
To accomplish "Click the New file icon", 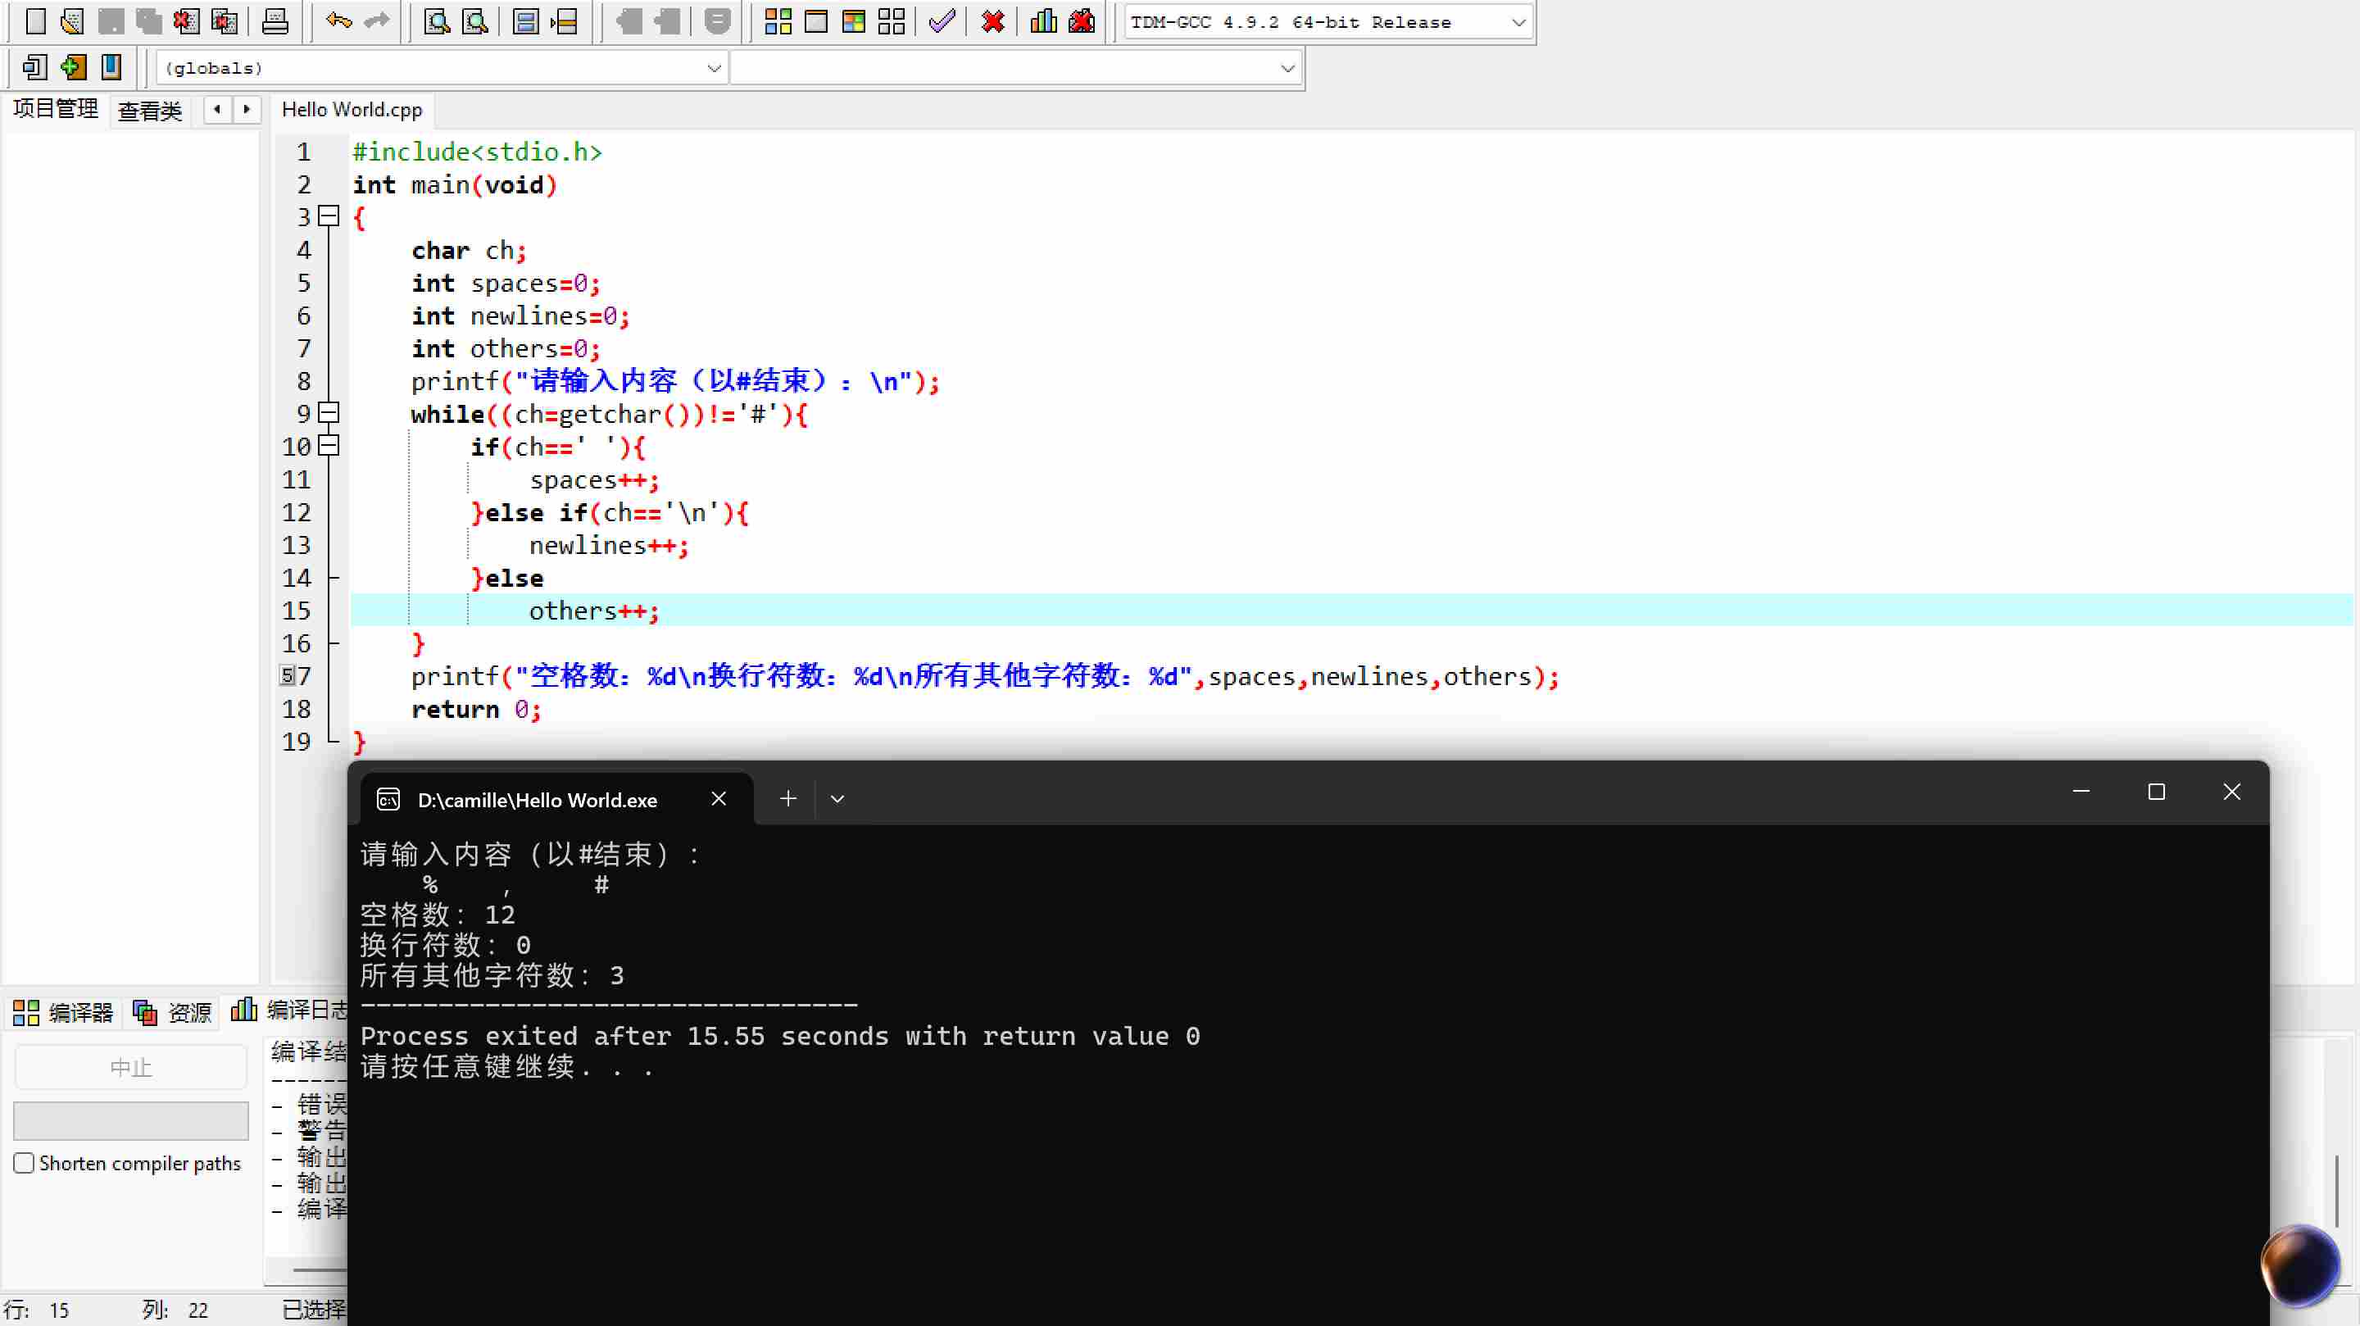I will pyautogui.click(x=34, y=21).
